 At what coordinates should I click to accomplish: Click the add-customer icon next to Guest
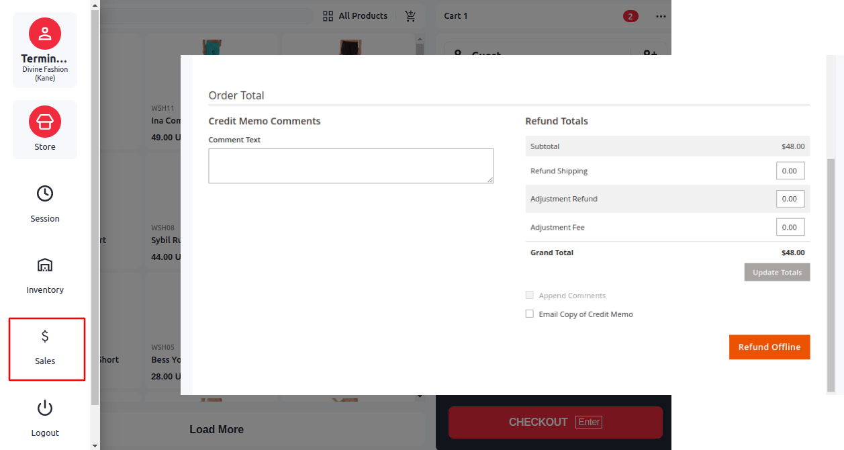click(x=649, y=54)
